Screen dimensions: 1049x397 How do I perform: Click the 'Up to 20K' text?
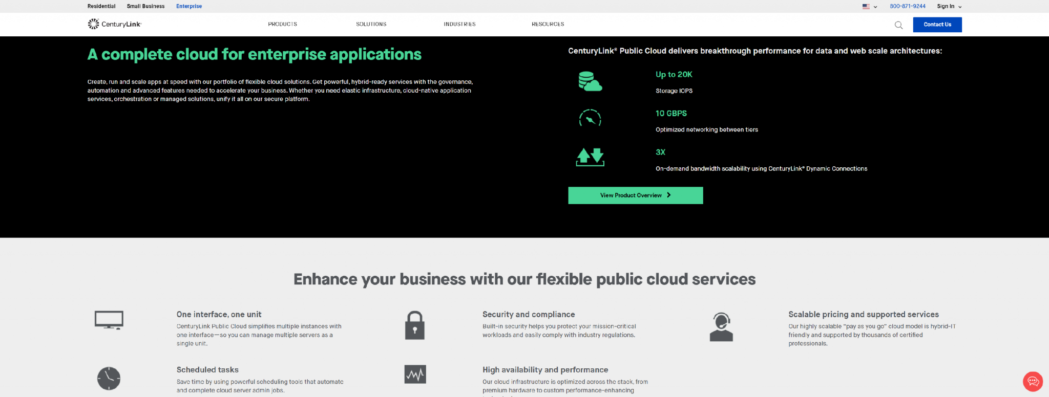click(674, 75)
